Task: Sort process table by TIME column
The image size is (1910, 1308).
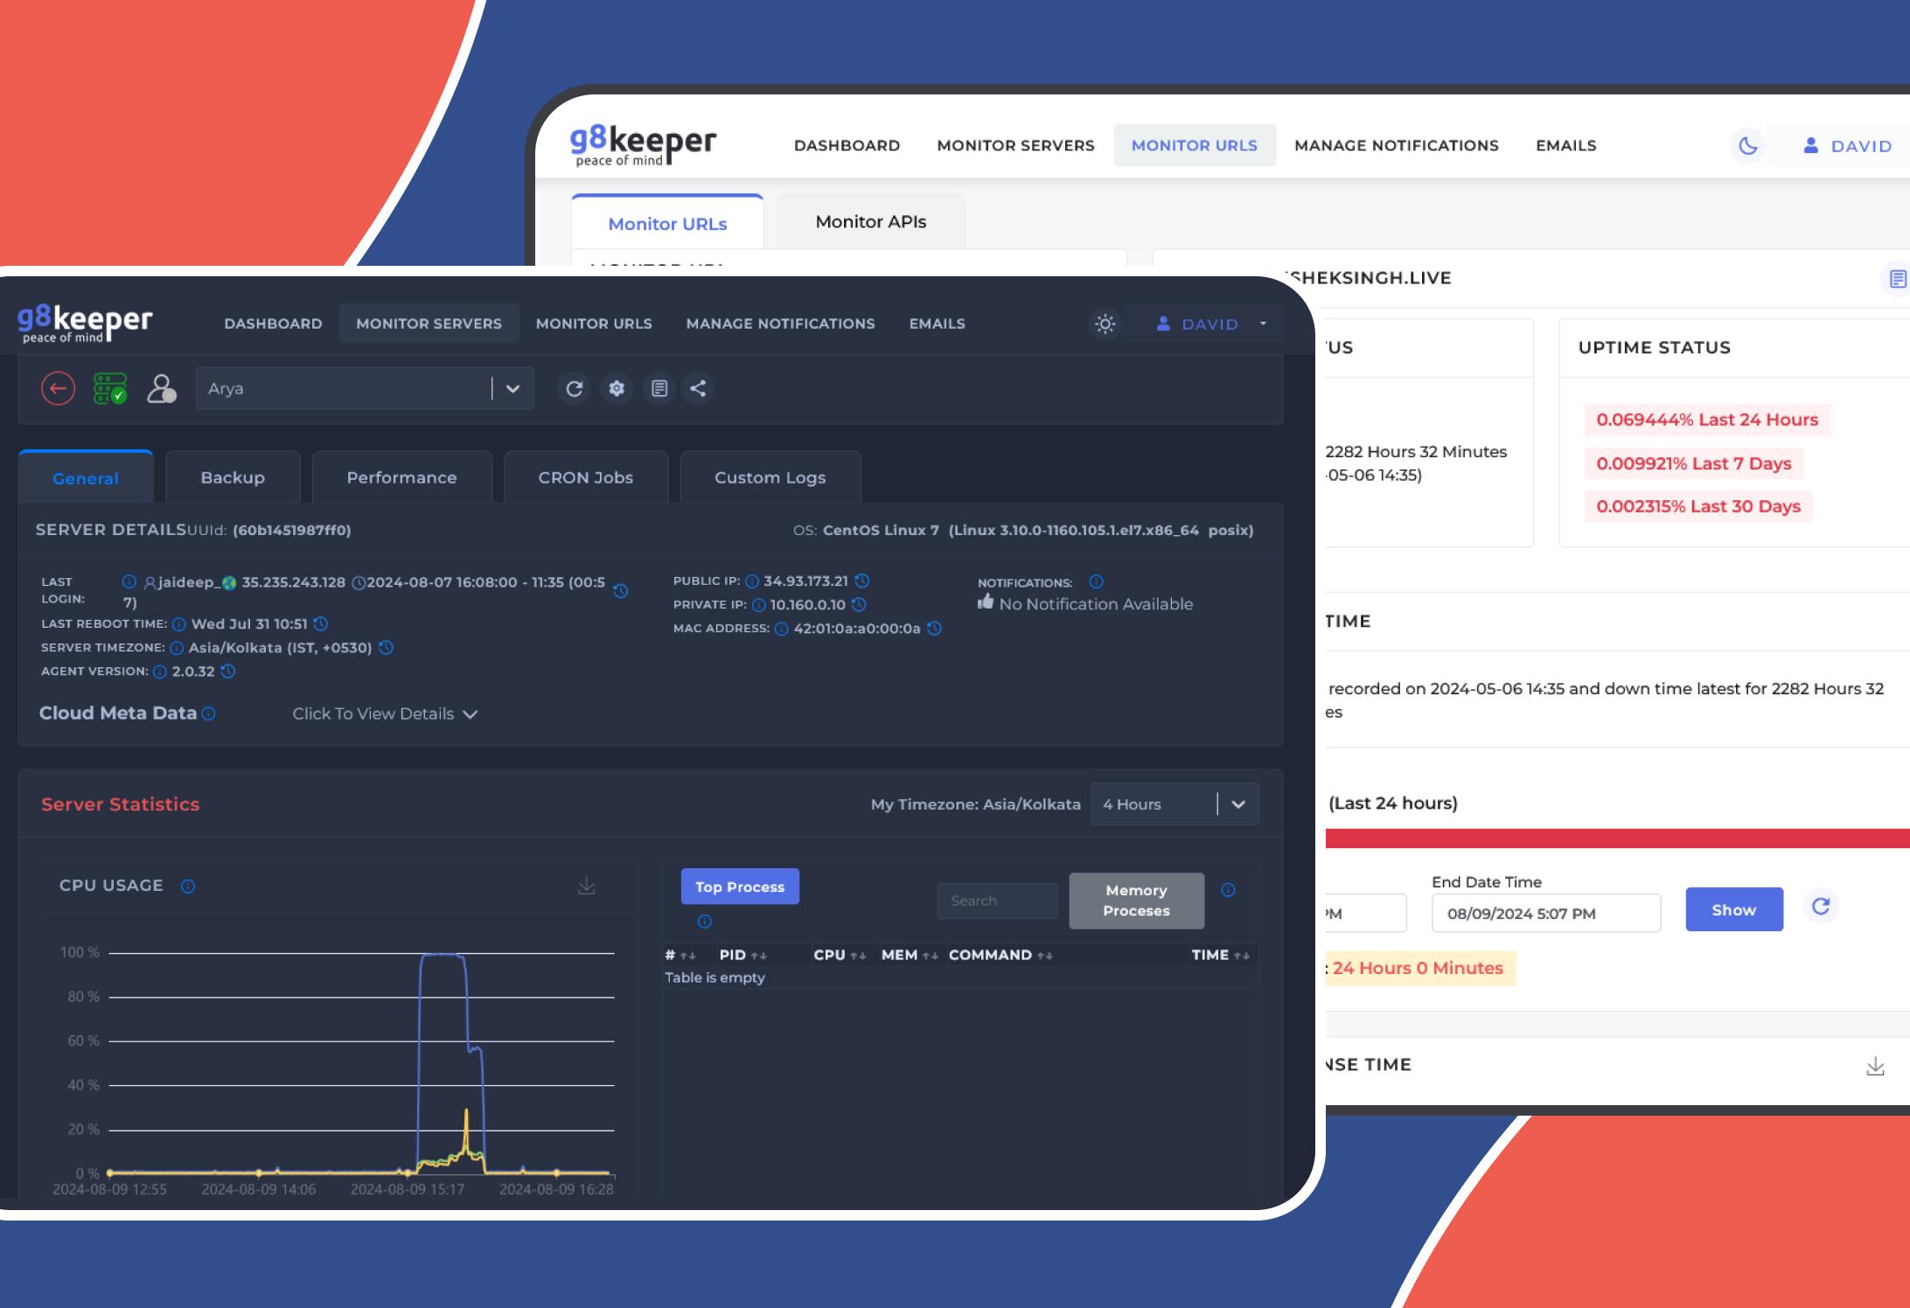Action: pyautogui.click(x=1221, y=955)
